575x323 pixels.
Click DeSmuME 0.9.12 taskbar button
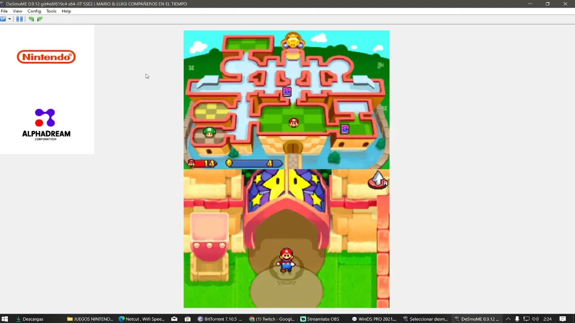[x=477, y=319]
